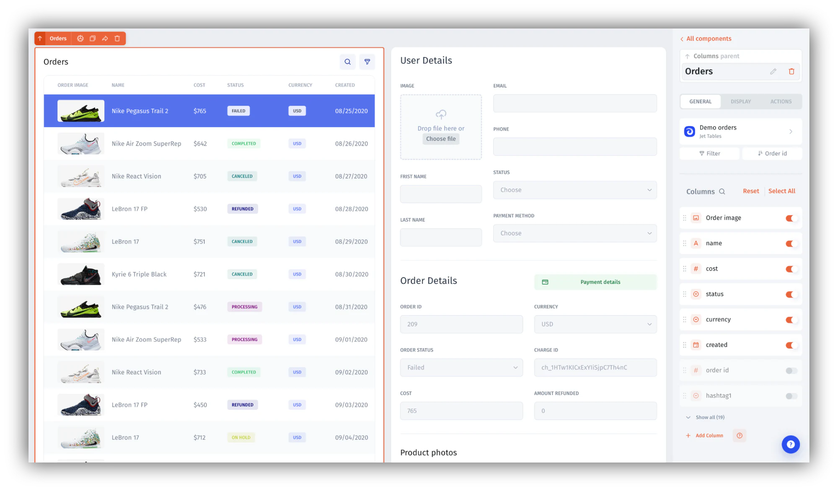Grab the drag handle for Order image column

click(685, 218)
